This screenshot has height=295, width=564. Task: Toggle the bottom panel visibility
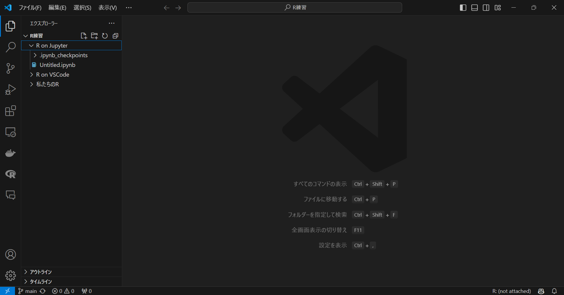coord(474,8)
